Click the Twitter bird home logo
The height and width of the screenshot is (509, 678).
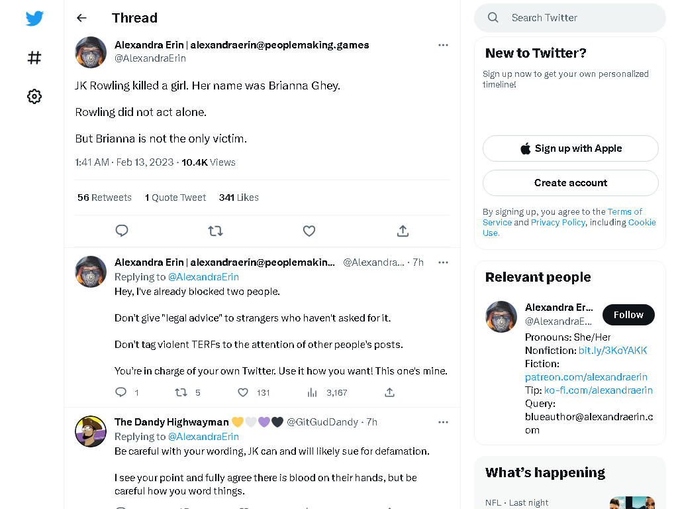click(34, 18)
